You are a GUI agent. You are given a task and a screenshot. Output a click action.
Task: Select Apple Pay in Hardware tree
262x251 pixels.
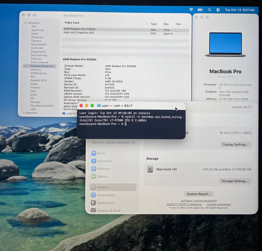coord(38,30)
